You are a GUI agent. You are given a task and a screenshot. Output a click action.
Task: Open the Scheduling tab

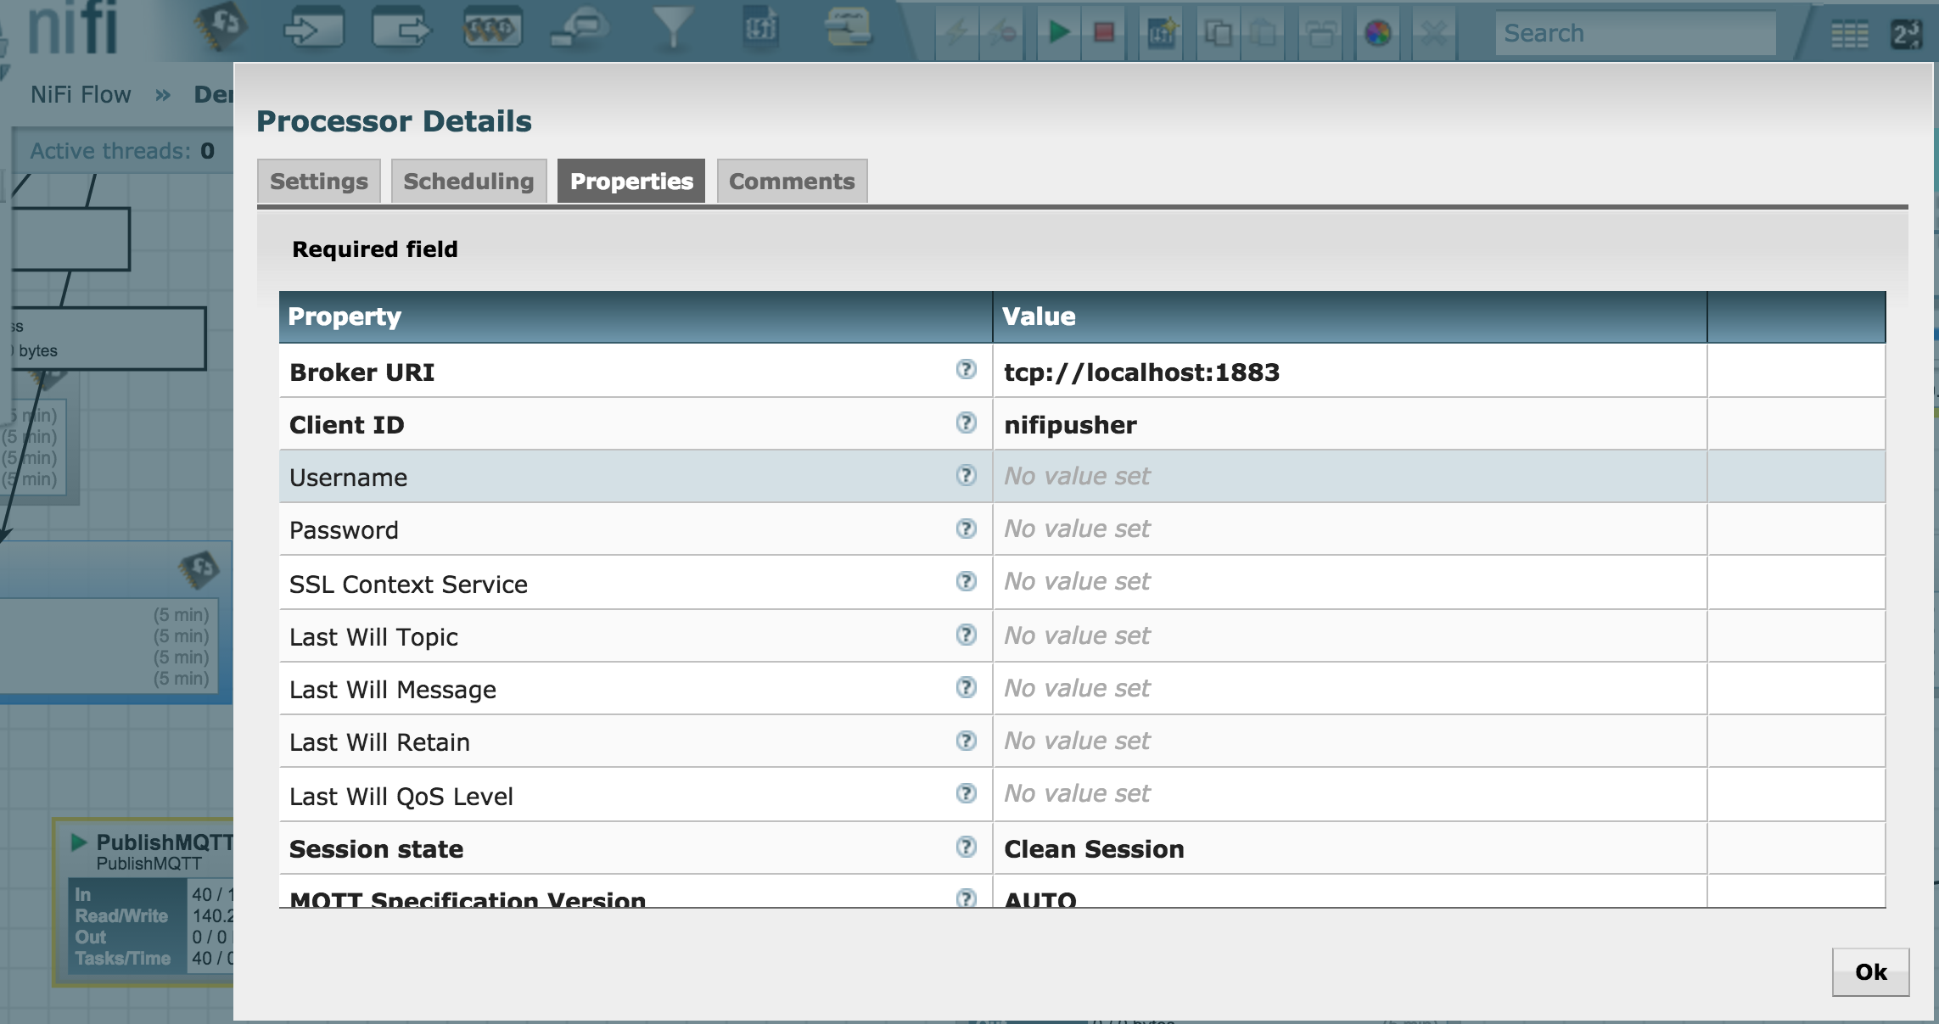pyautogui.click(x=468, y=181)
